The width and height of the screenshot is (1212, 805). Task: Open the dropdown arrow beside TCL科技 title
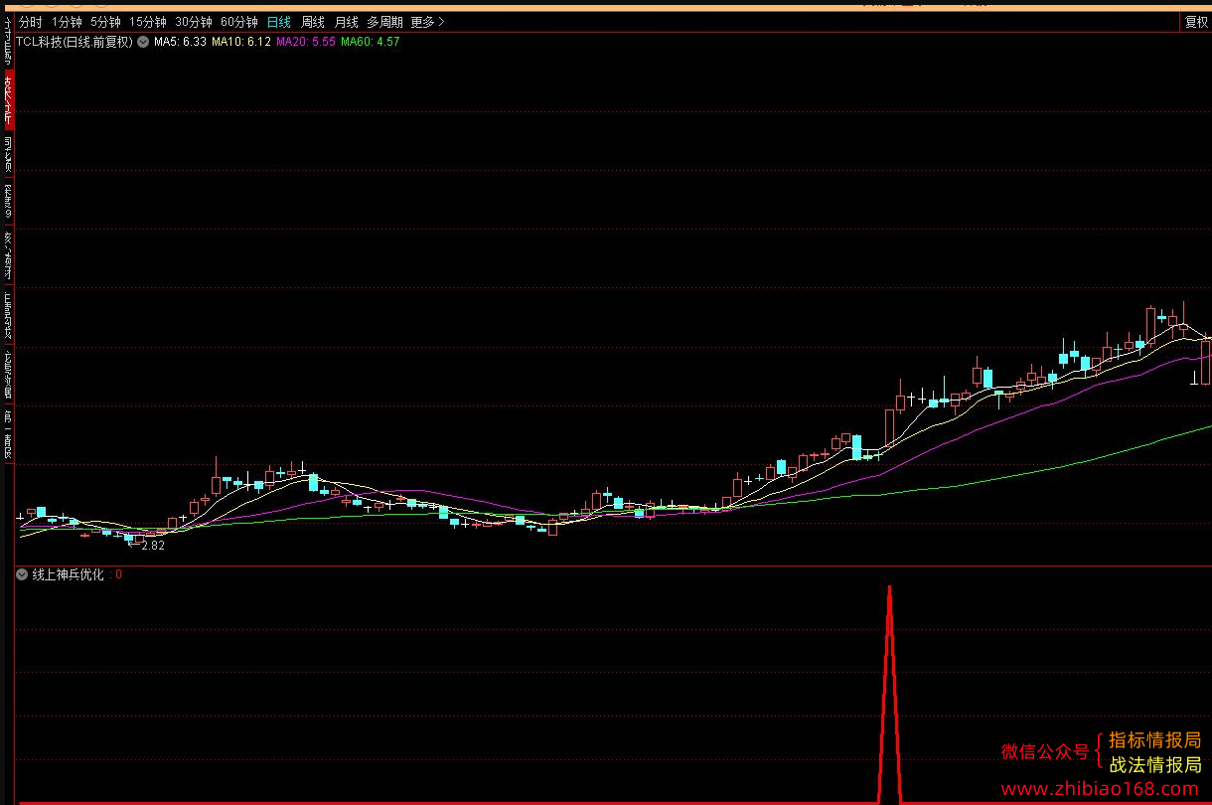(x=143, y=42)
